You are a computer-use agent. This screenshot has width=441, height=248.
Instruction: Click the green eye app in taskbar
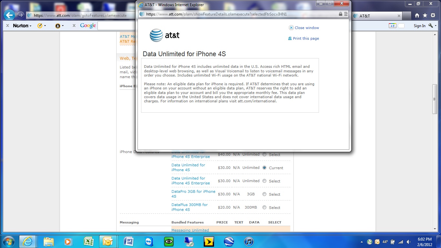pos(169,242)
